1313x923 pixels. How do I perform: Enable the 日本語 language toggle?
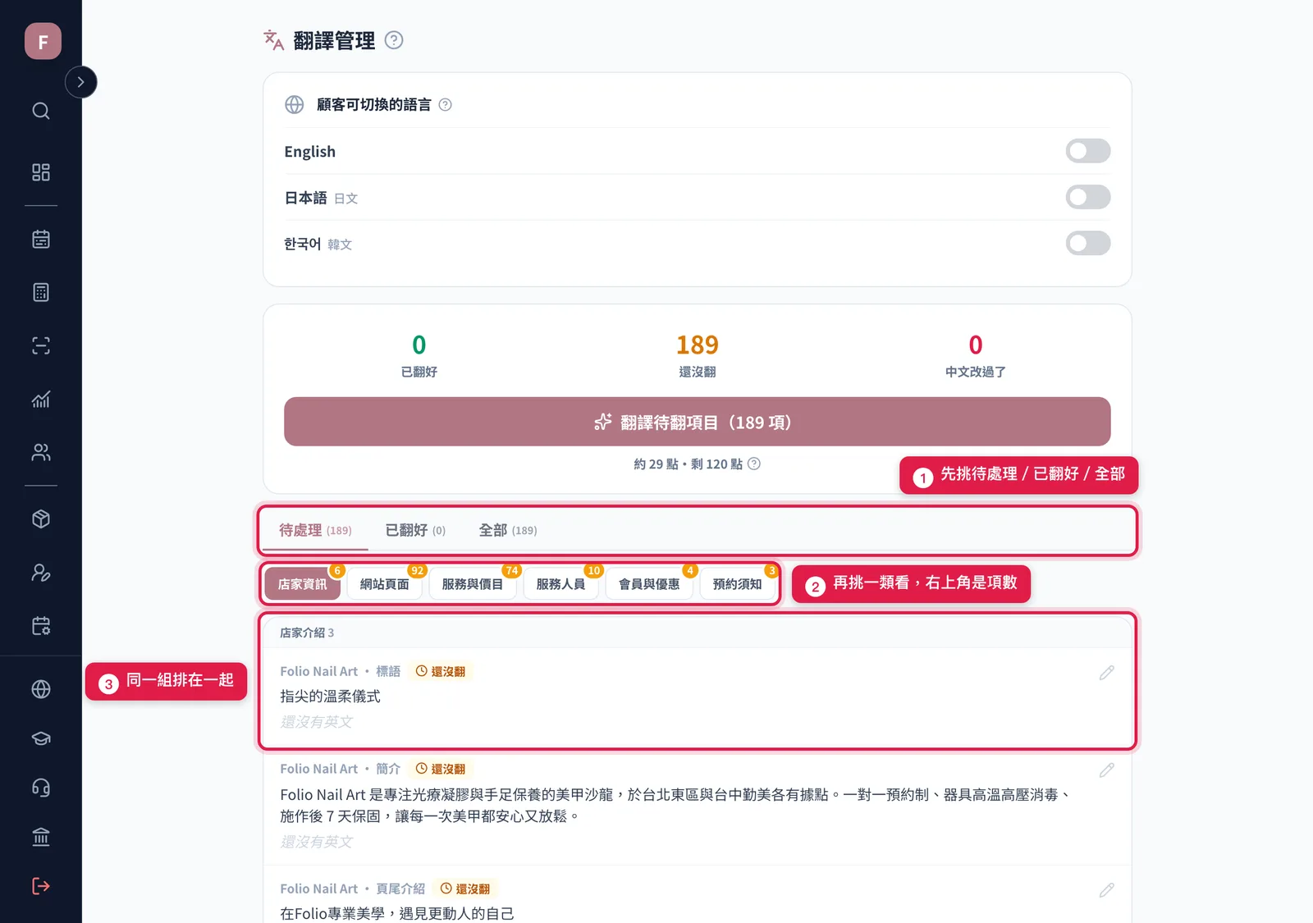coord(1088,197)
